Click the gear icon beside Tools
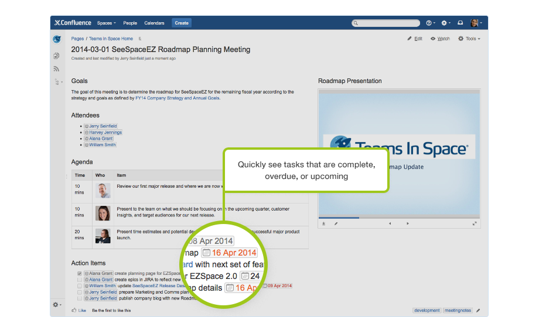 coord(460,39)
